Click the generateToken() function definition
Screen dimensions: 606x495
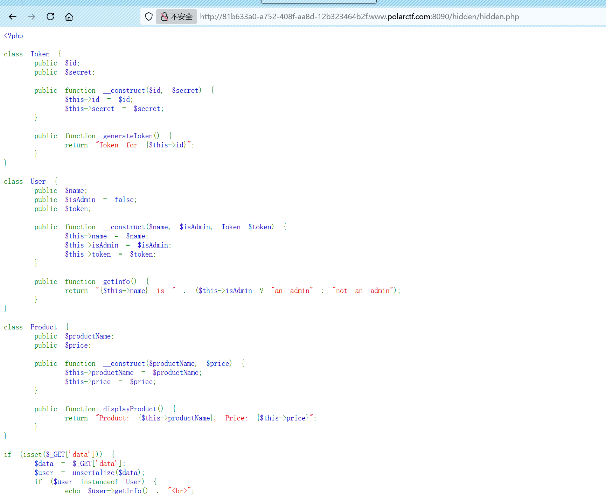pyautogui.click(x=103, y=136)
